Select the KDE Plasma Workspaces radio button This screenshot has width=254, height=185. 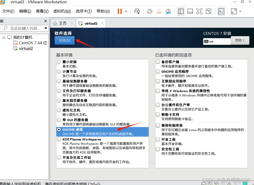[x=59, y=139]
